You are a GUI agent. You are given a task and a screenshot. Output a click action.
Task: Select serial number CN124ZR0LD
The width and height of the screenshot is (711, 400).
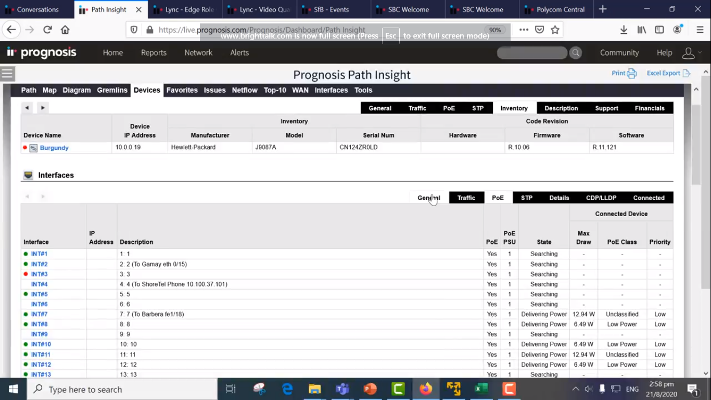pyautogui.click(x=359, y=147)
